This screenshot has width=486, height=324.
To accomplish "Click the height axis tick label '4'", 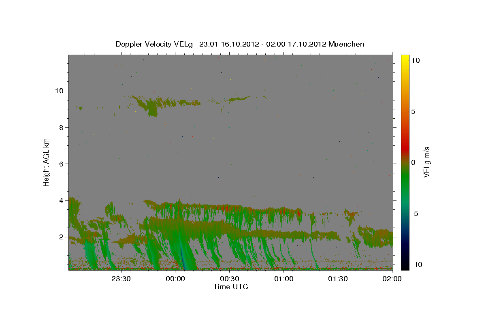I will click(x=62, y=200).
